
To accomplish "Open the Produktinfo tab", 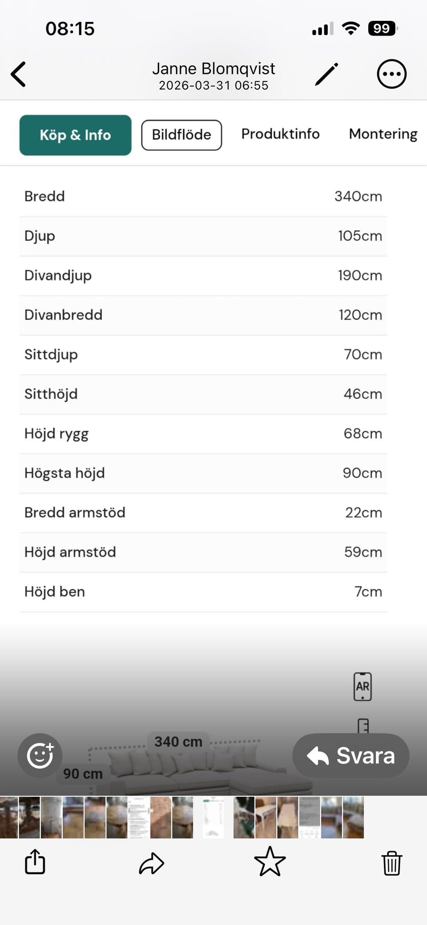I will pos(280,134).
